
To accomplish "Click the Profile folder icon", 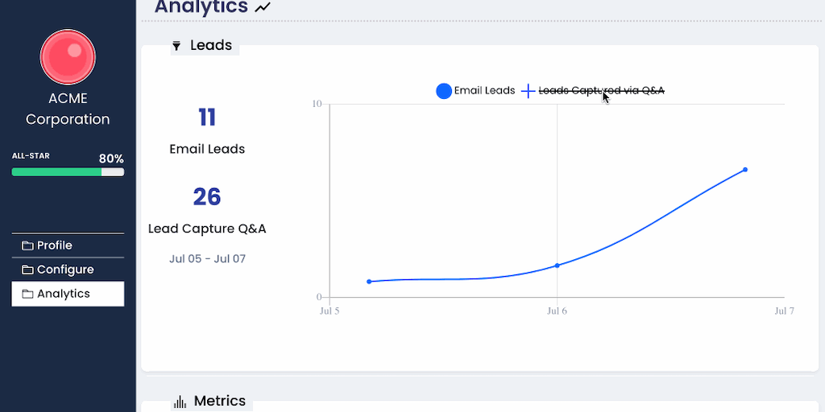I will click(27, 245).
